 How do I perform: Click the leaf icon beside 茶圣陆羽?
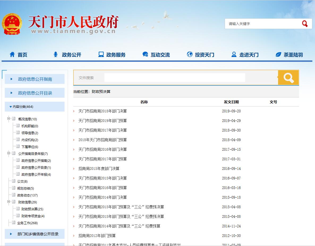tap(278, 55)
